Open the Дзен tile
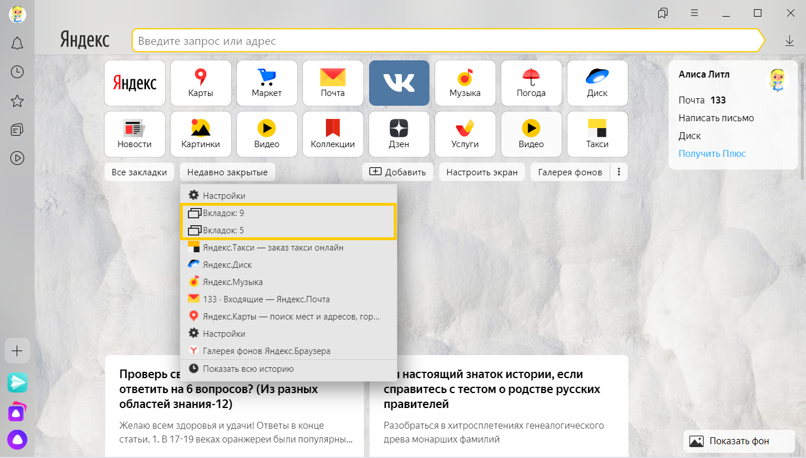806x458 pixels. 399,134
